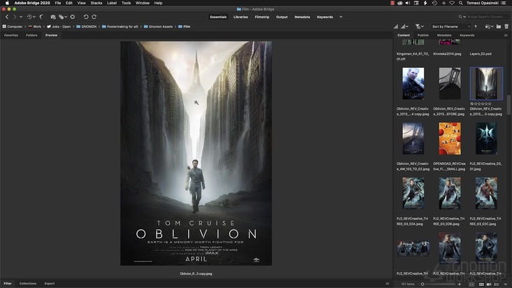Image resolution: width=512 pixels, height=288 pixels.
Task: Switch to thumbnail grid view at the bottom
Action: tap(482, 284)
